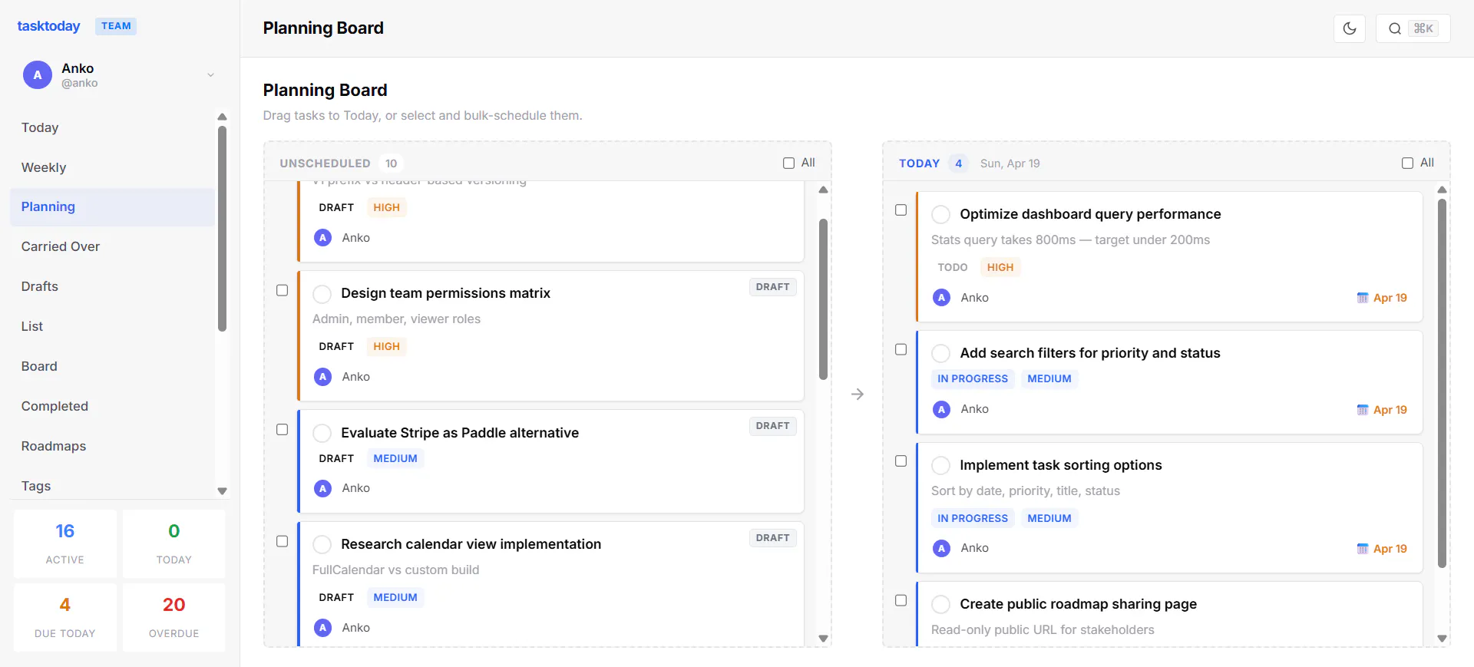This screenshot has width=1474, height=667.
Task: Click Anko's avatar in the sidebar profile
Action: tap(38, 75)
